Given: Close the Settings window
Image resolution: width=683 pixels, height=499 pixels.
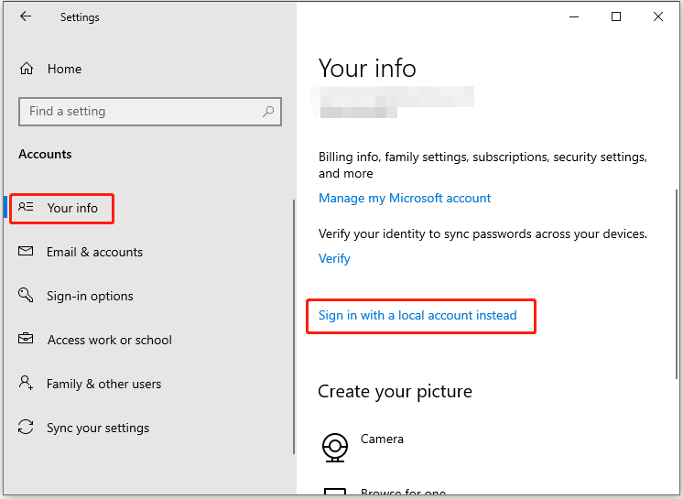Looking at the screenshot, I should point(658,17).
